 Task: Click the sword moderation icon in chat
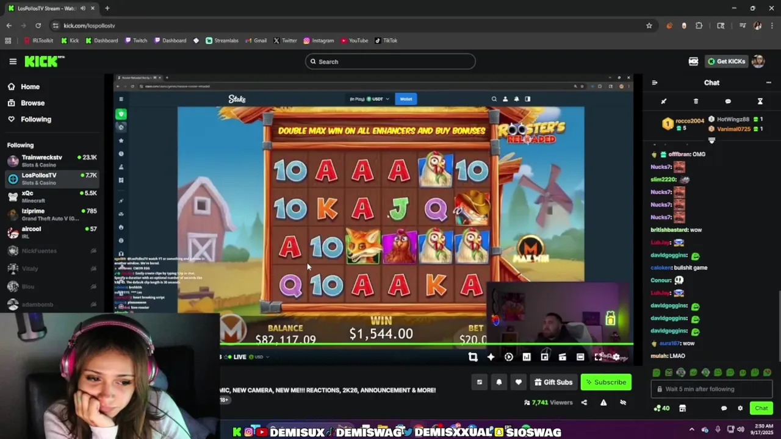click(664, 101)
